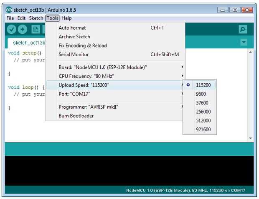Open the tab options dropdown arrow
259x199 pixels.
(244, 42)
